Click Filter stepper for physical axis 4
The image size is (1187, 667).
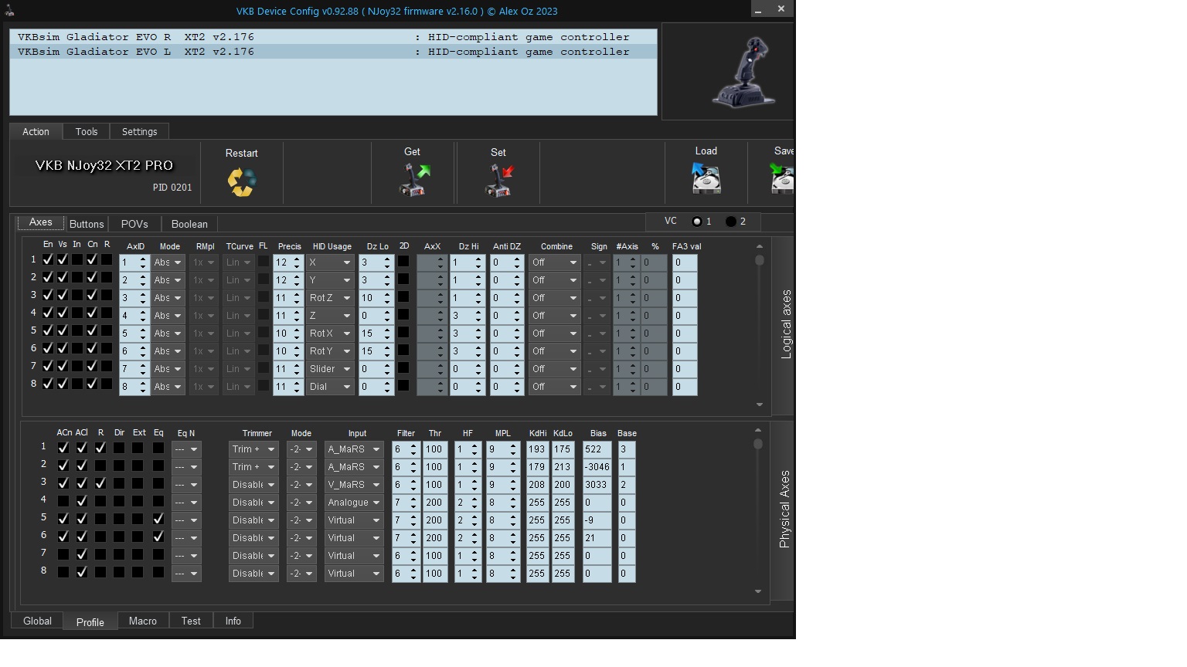(413, 503)
